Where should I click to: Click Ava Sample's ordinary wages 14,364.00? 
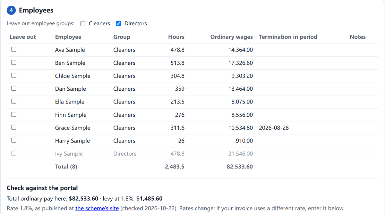click(241, 50)
